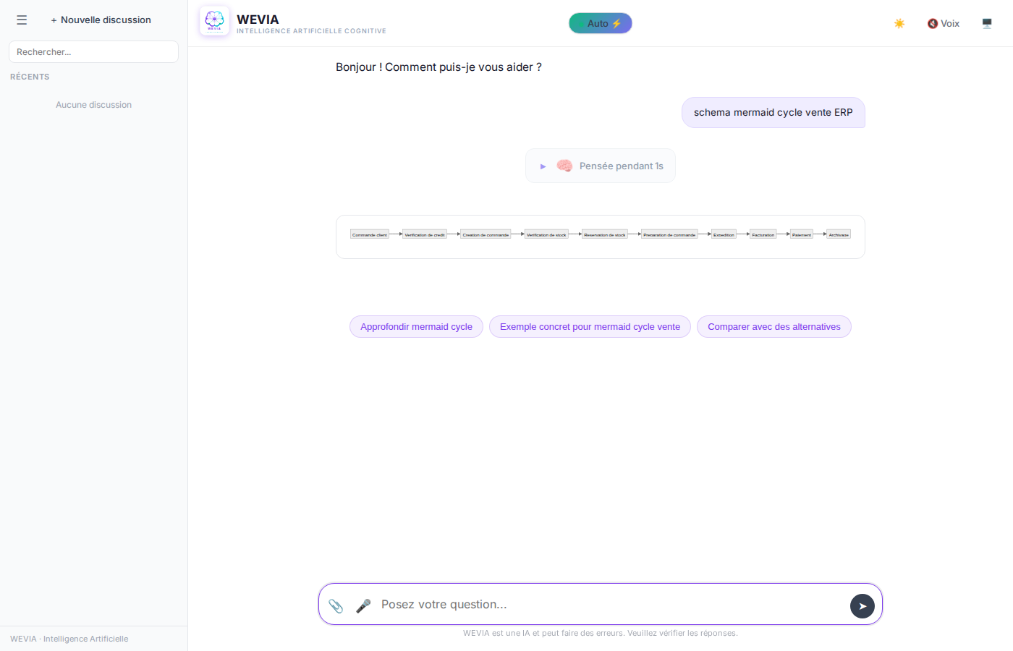Click the hamburger menu icon in sidebar
Viewport: 1013px width, 651px height.
tap(22, 20)
